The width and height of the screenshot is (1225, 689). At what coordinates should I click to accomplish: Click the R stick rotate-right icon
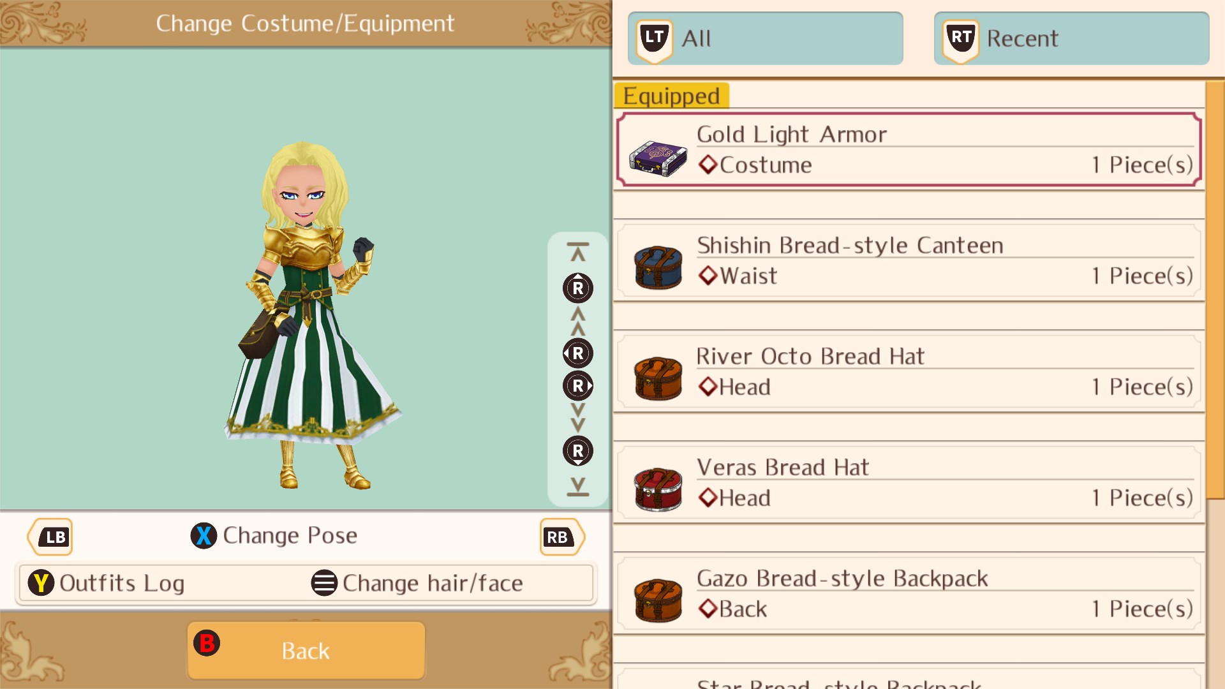tap(578, 385)
